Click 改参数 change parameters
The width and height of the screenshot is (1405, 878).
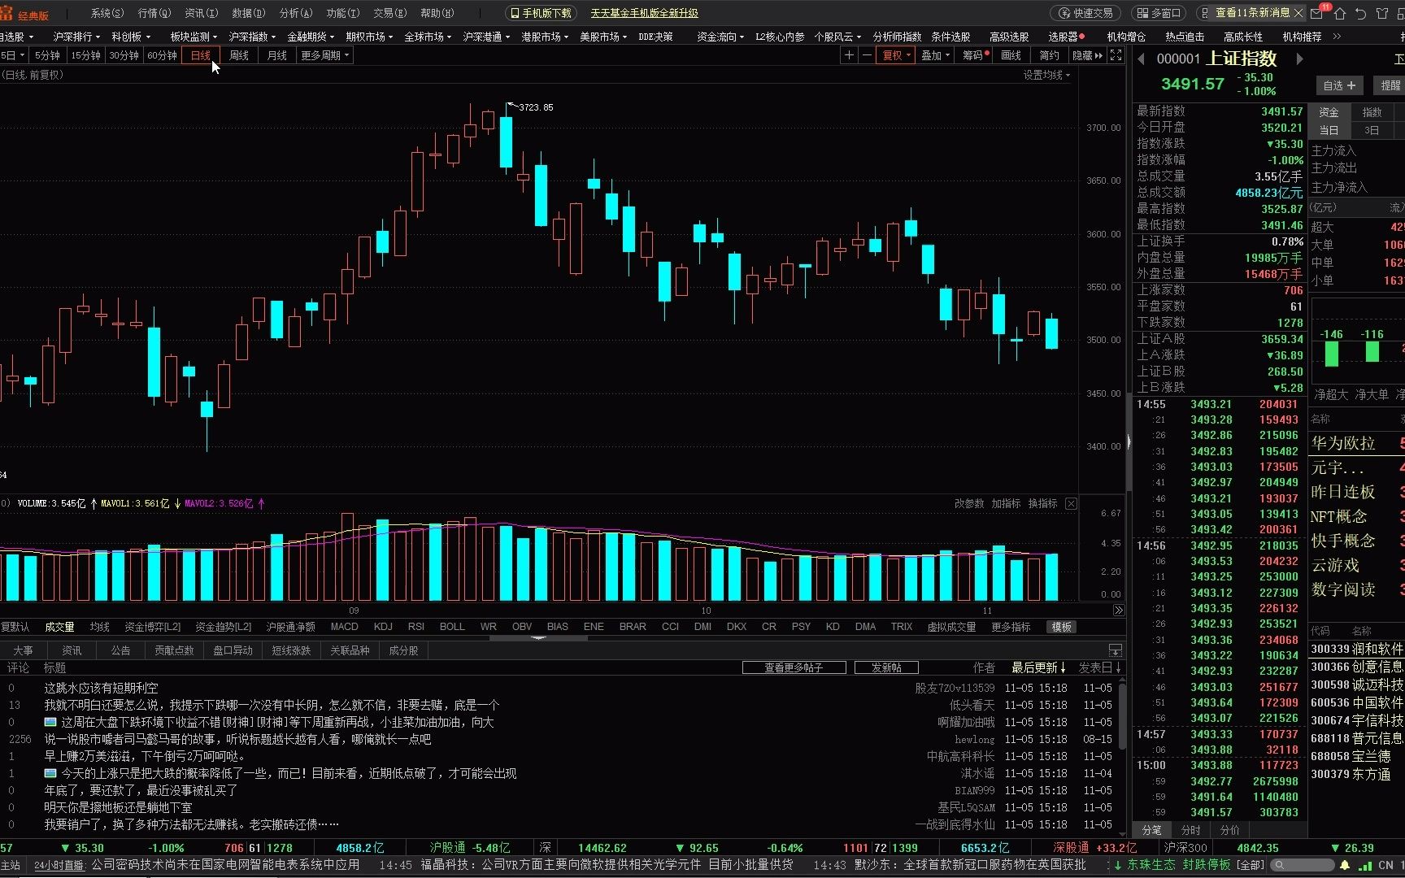(968, 504)
